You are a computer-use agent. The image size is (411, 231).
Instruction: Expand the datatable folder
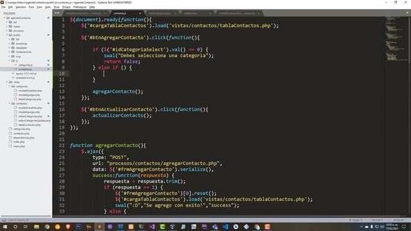pos(10,47)
